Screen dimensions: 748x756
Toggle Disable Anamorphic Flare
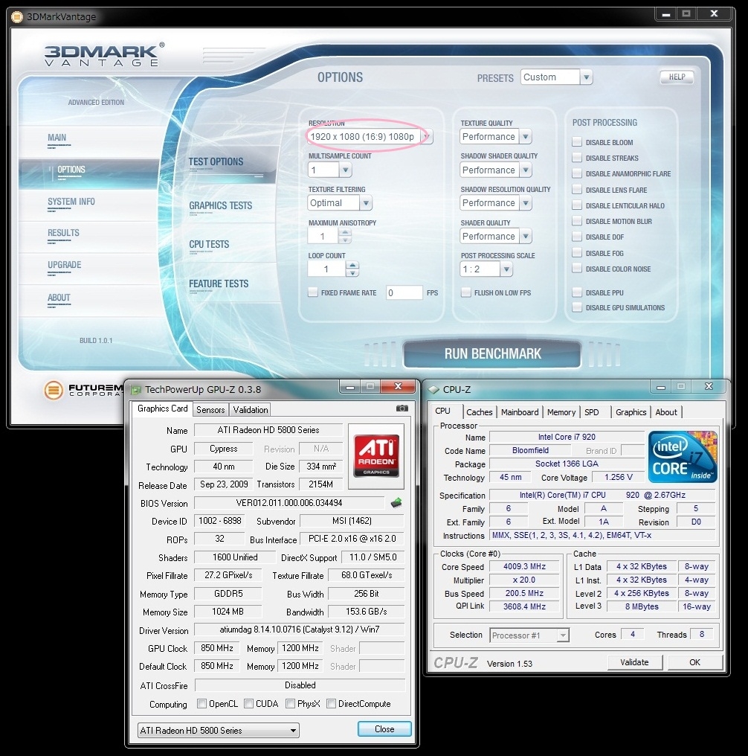[x=576, y=173]
